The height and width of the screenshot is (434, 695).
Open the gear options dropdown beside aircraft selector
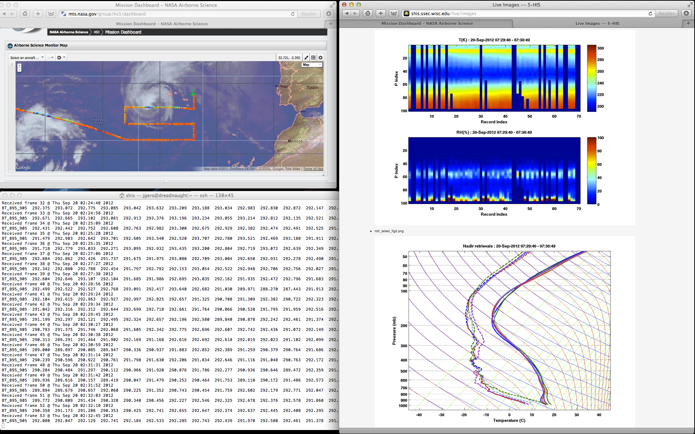click(61, 58)
